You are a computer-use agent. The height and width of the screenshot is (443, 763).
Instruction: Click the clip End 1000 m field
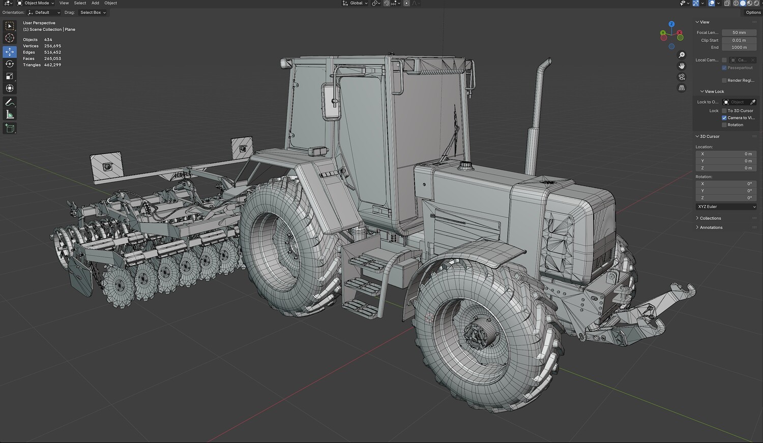pyautogui.click(x=739, y=47)
